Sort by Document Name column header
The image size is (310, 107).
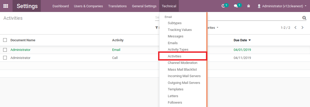click(23, 40)
